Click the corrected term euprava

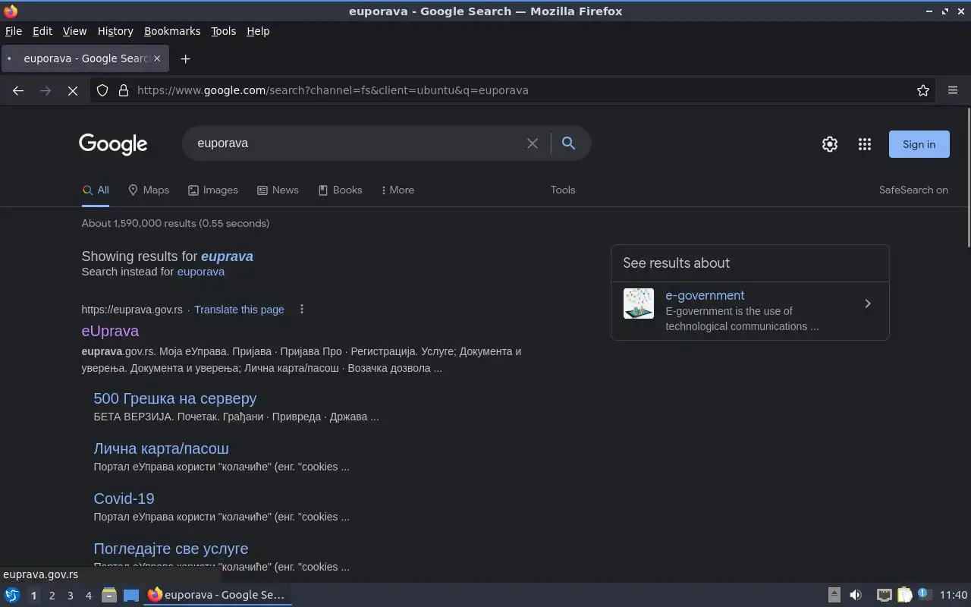[227, 256]
